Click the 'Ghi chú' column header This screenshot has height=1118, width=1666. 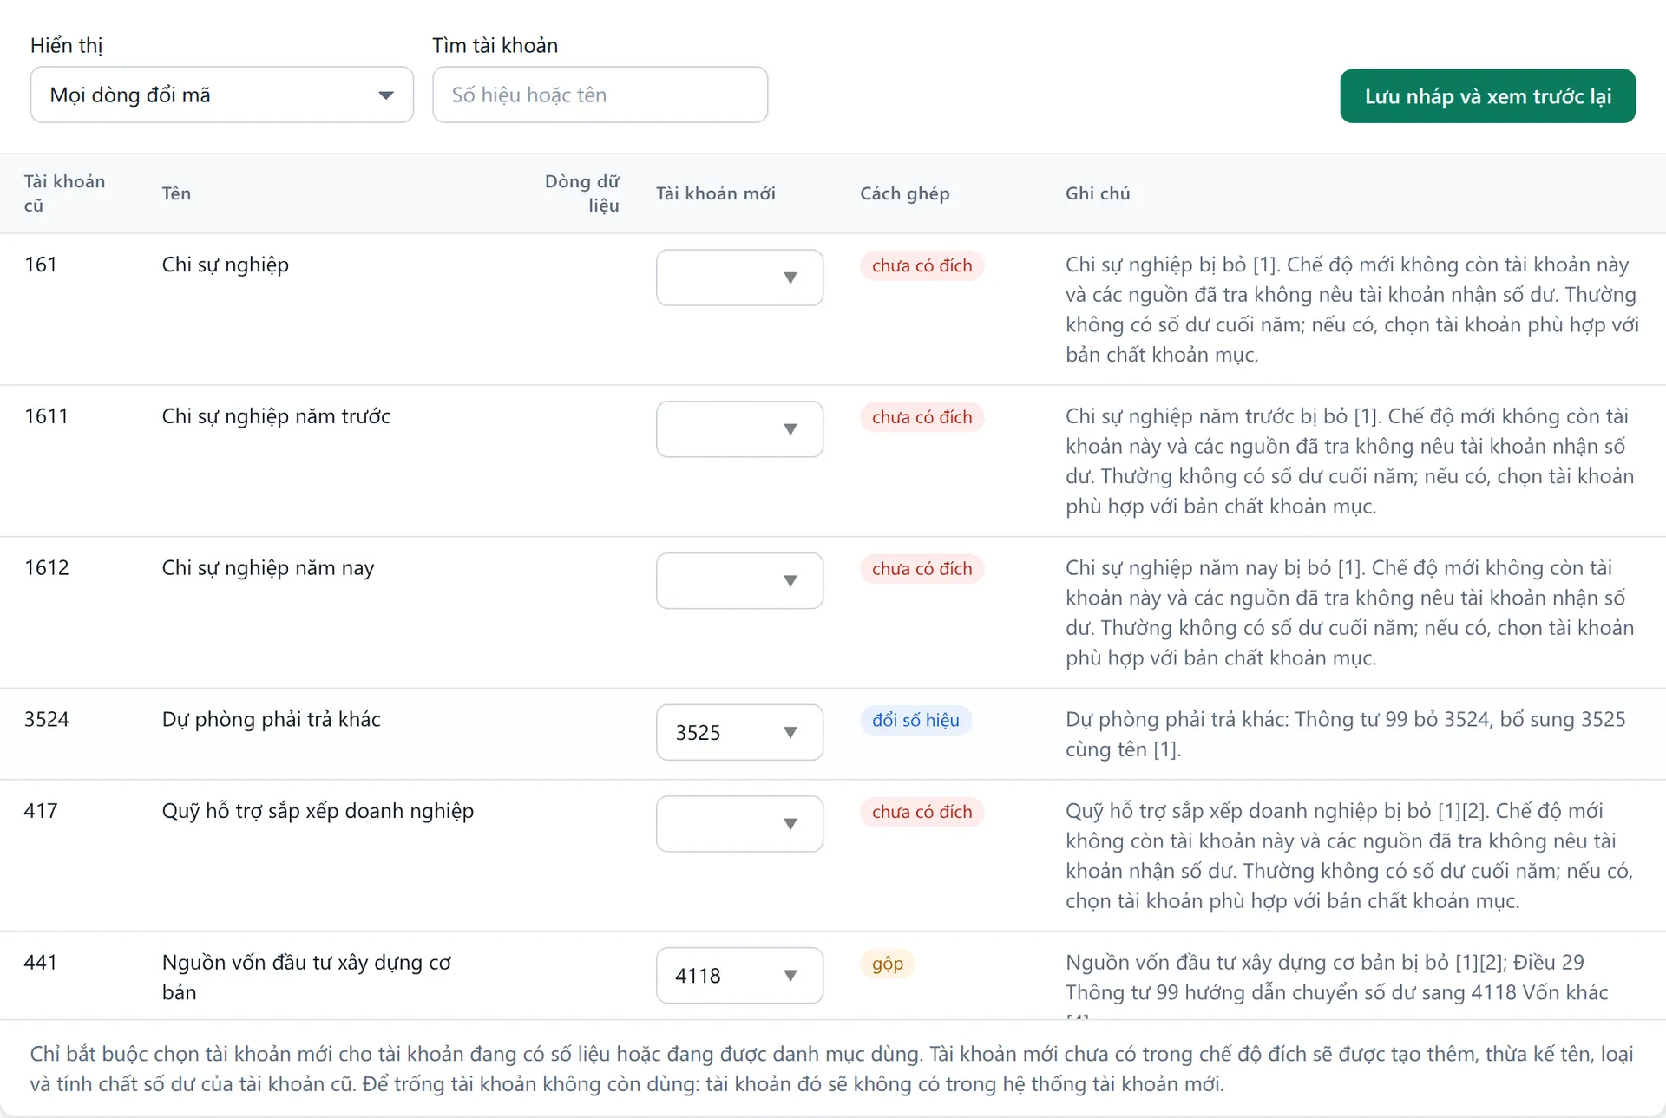(1098, 193)
